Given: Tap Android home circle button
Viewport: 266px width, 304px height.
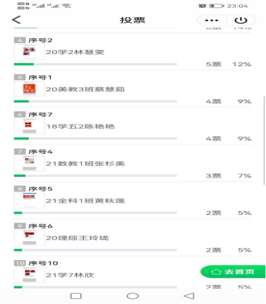Looking at the screenshot, I should coord(133,296).
